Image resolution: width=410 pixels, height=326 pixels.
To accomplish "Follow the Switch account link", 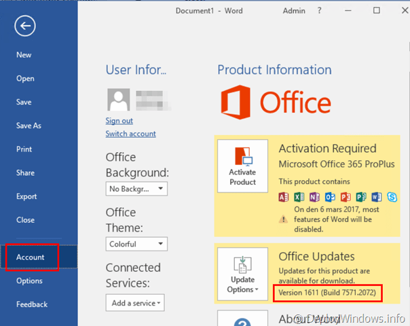I will [130, 134].
